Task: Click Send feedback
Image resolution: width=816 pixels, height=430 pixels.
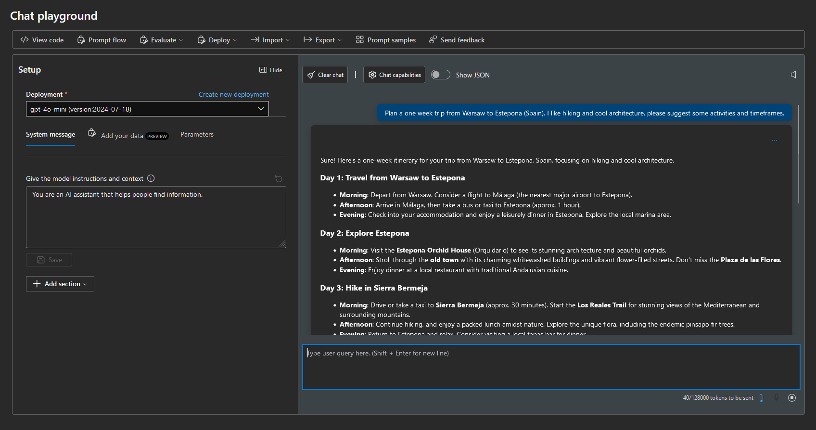Action: coord(457,40)
